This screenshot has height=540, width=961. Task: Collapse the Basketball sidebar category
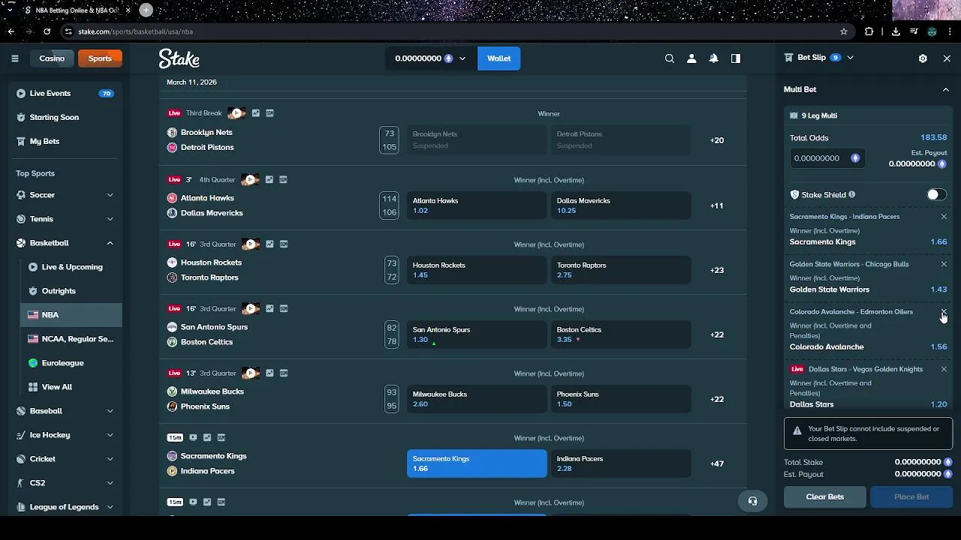[x=110, y=243]
